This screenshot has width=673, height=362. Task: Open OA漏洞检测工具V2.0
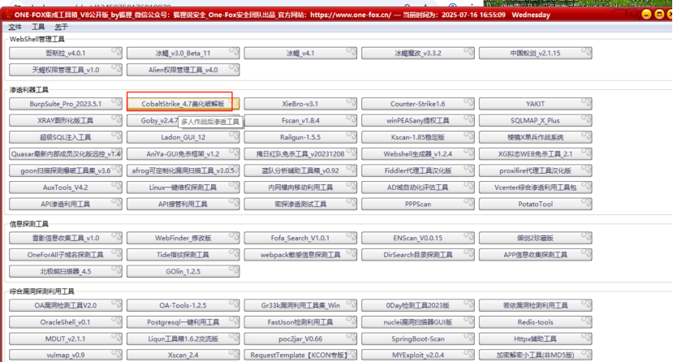click(x=66, y=305)
